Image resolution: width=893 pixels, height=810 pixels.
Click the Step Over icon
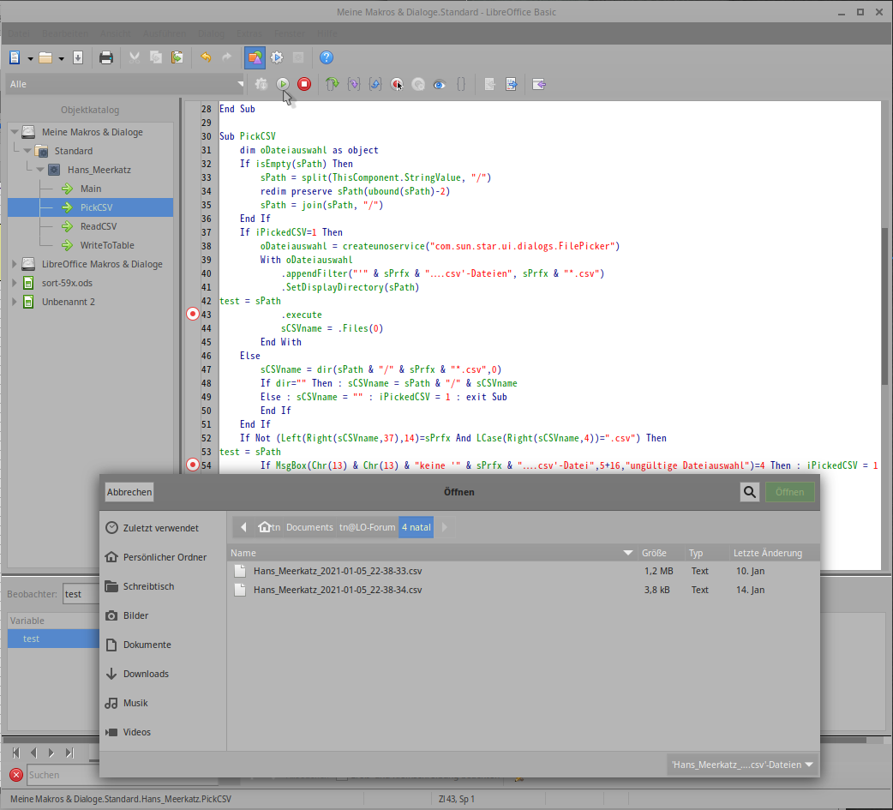point(332,84)
